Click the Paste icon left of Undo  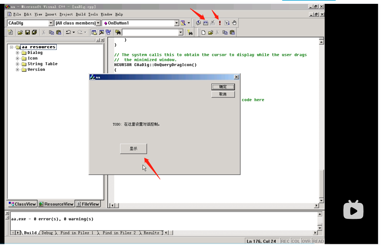pos(59,32)
